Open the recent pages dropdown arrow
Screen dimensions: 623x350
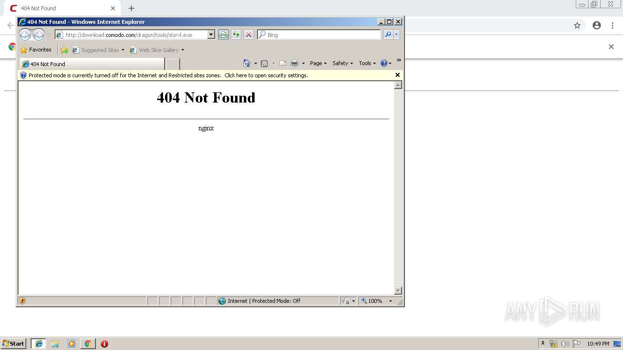[x=49, y=35]
